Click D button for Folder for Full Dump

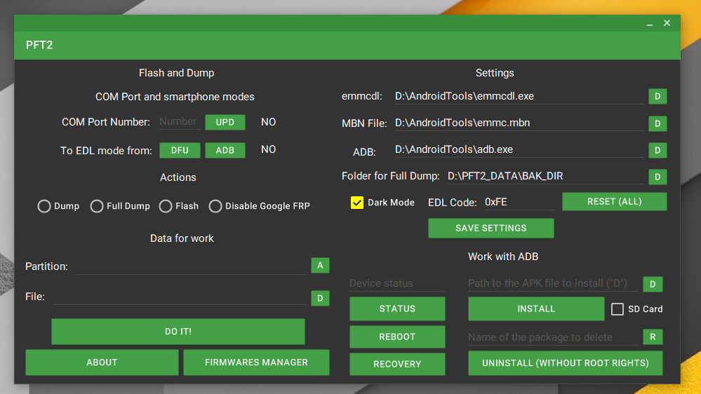click(x=657, y=177)
